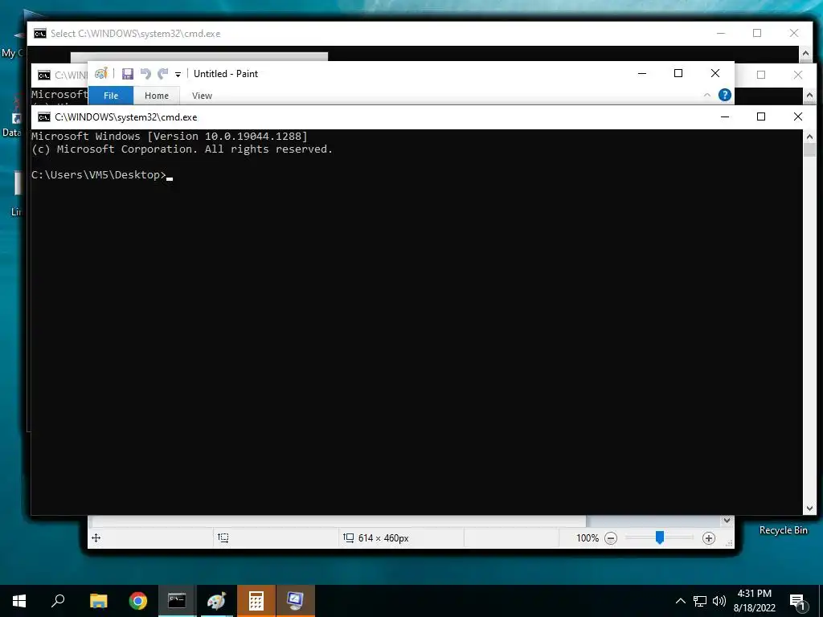
Task: Open File Explorer from the taskbar
Action: tap(98, 601)
